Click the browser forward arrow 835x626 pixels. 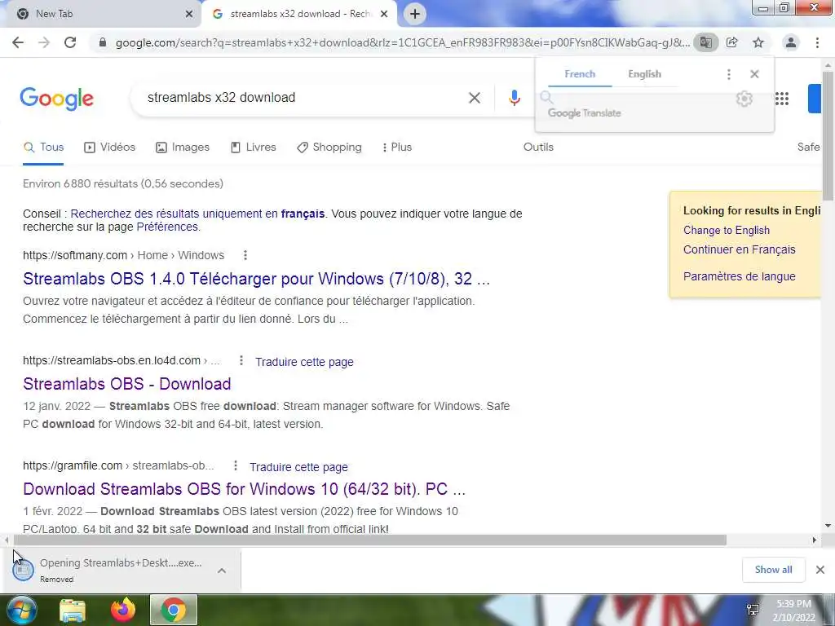pyautogui.click(x=44, y=42)
